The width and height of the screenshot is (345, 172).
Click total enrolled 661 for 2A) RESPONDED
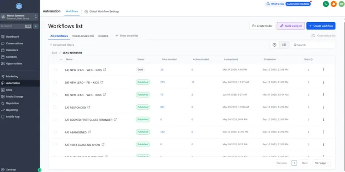tap(163, 107)
